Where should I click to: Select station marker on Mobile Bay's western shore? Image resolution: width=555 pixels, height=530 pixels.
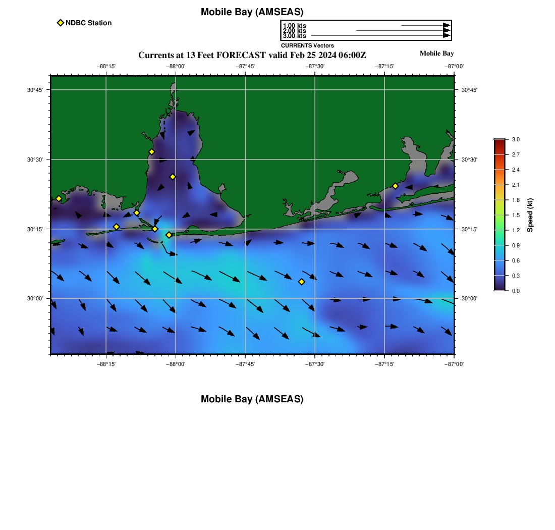(x=151, y=152)
